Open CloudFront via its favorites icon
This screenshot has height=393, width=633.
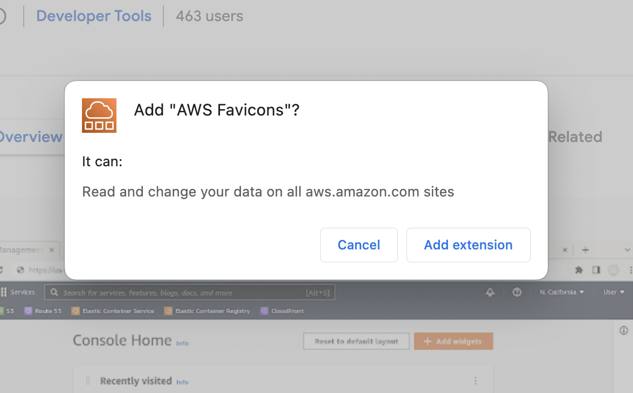(282, 310)
